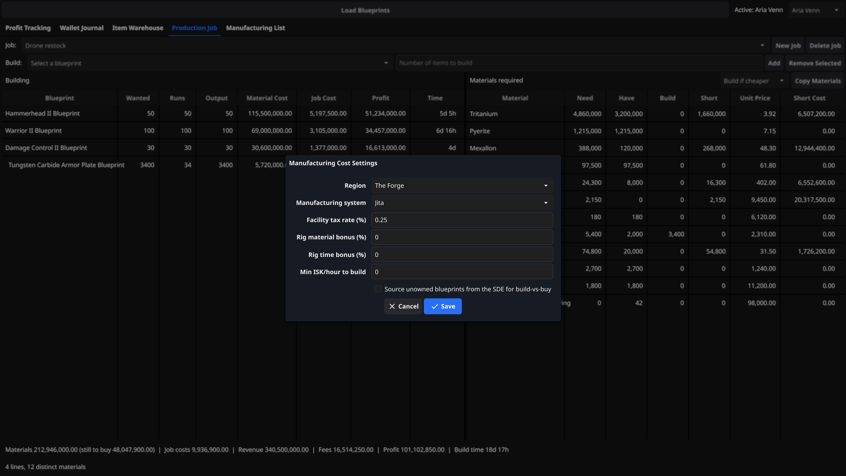Viewport: 846px width, 476px height.
Task: Open the Item Warehouse tab
Action: click(x=137, y=28)
